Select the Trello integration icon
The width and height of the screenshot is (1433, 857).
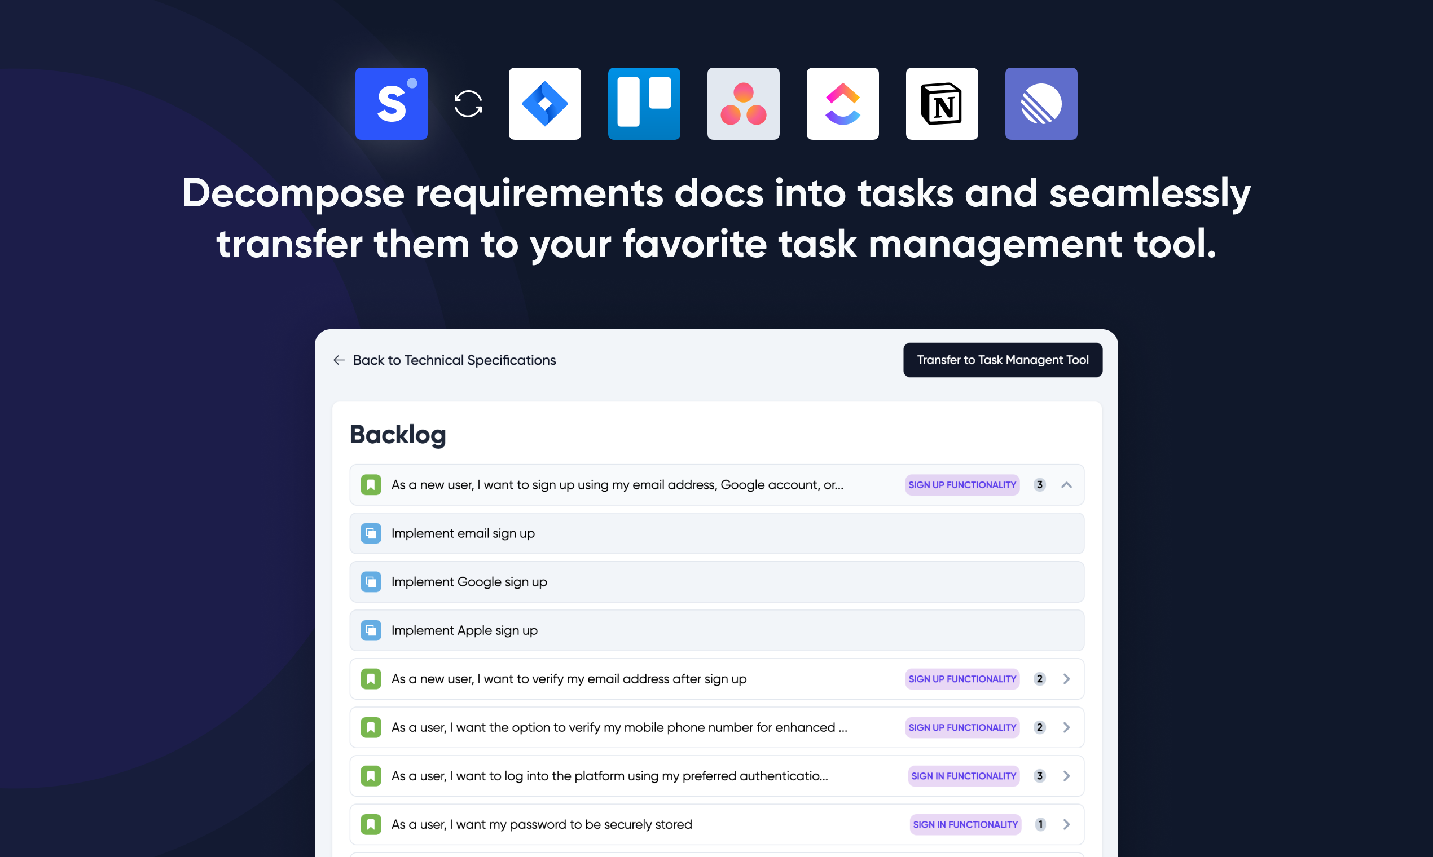644,103
